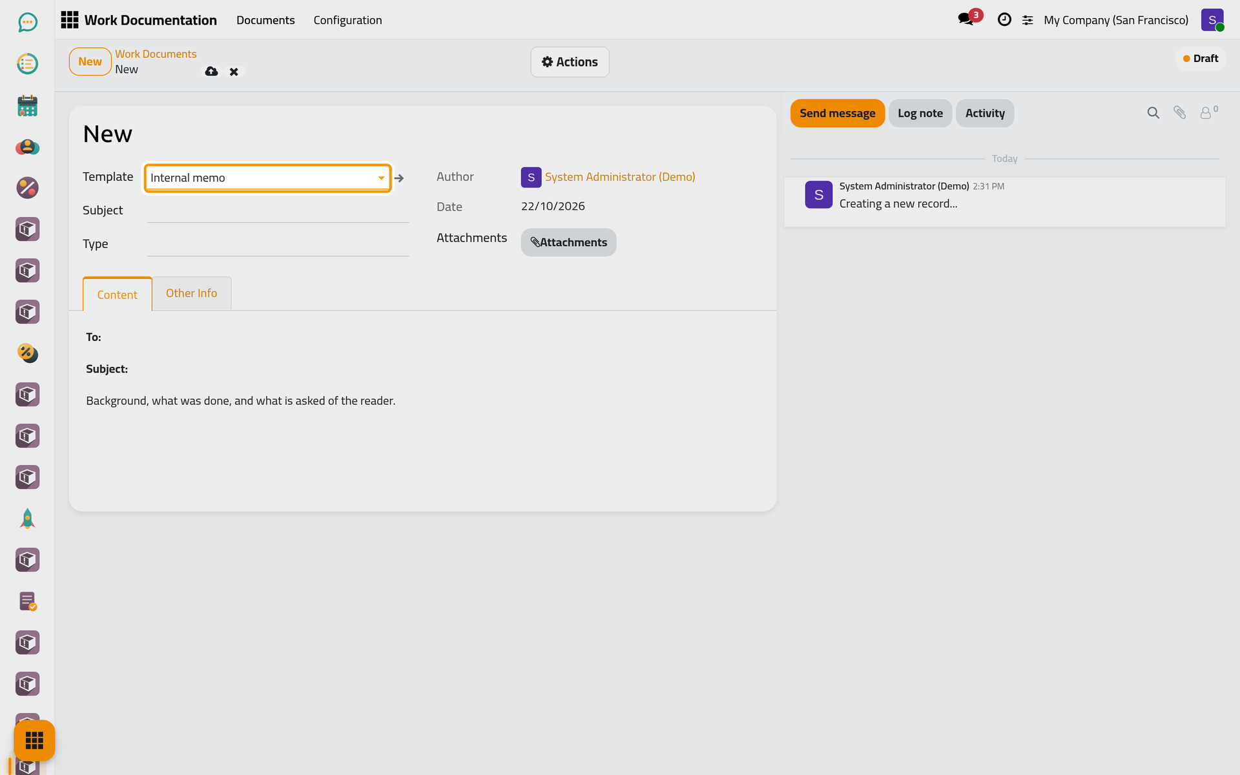1240x775 pixels.
Task: Click the Activity button
Action: (985, 113)
